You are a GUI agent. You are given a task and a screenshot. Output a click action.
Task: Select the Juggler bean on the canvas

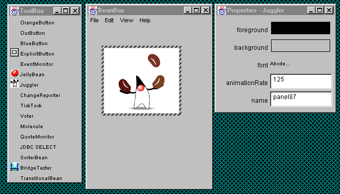[141, 80]
